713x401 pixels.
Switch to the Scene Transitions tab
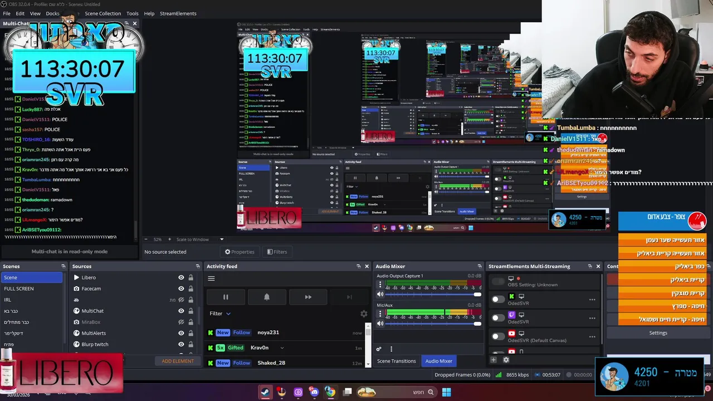396,361
